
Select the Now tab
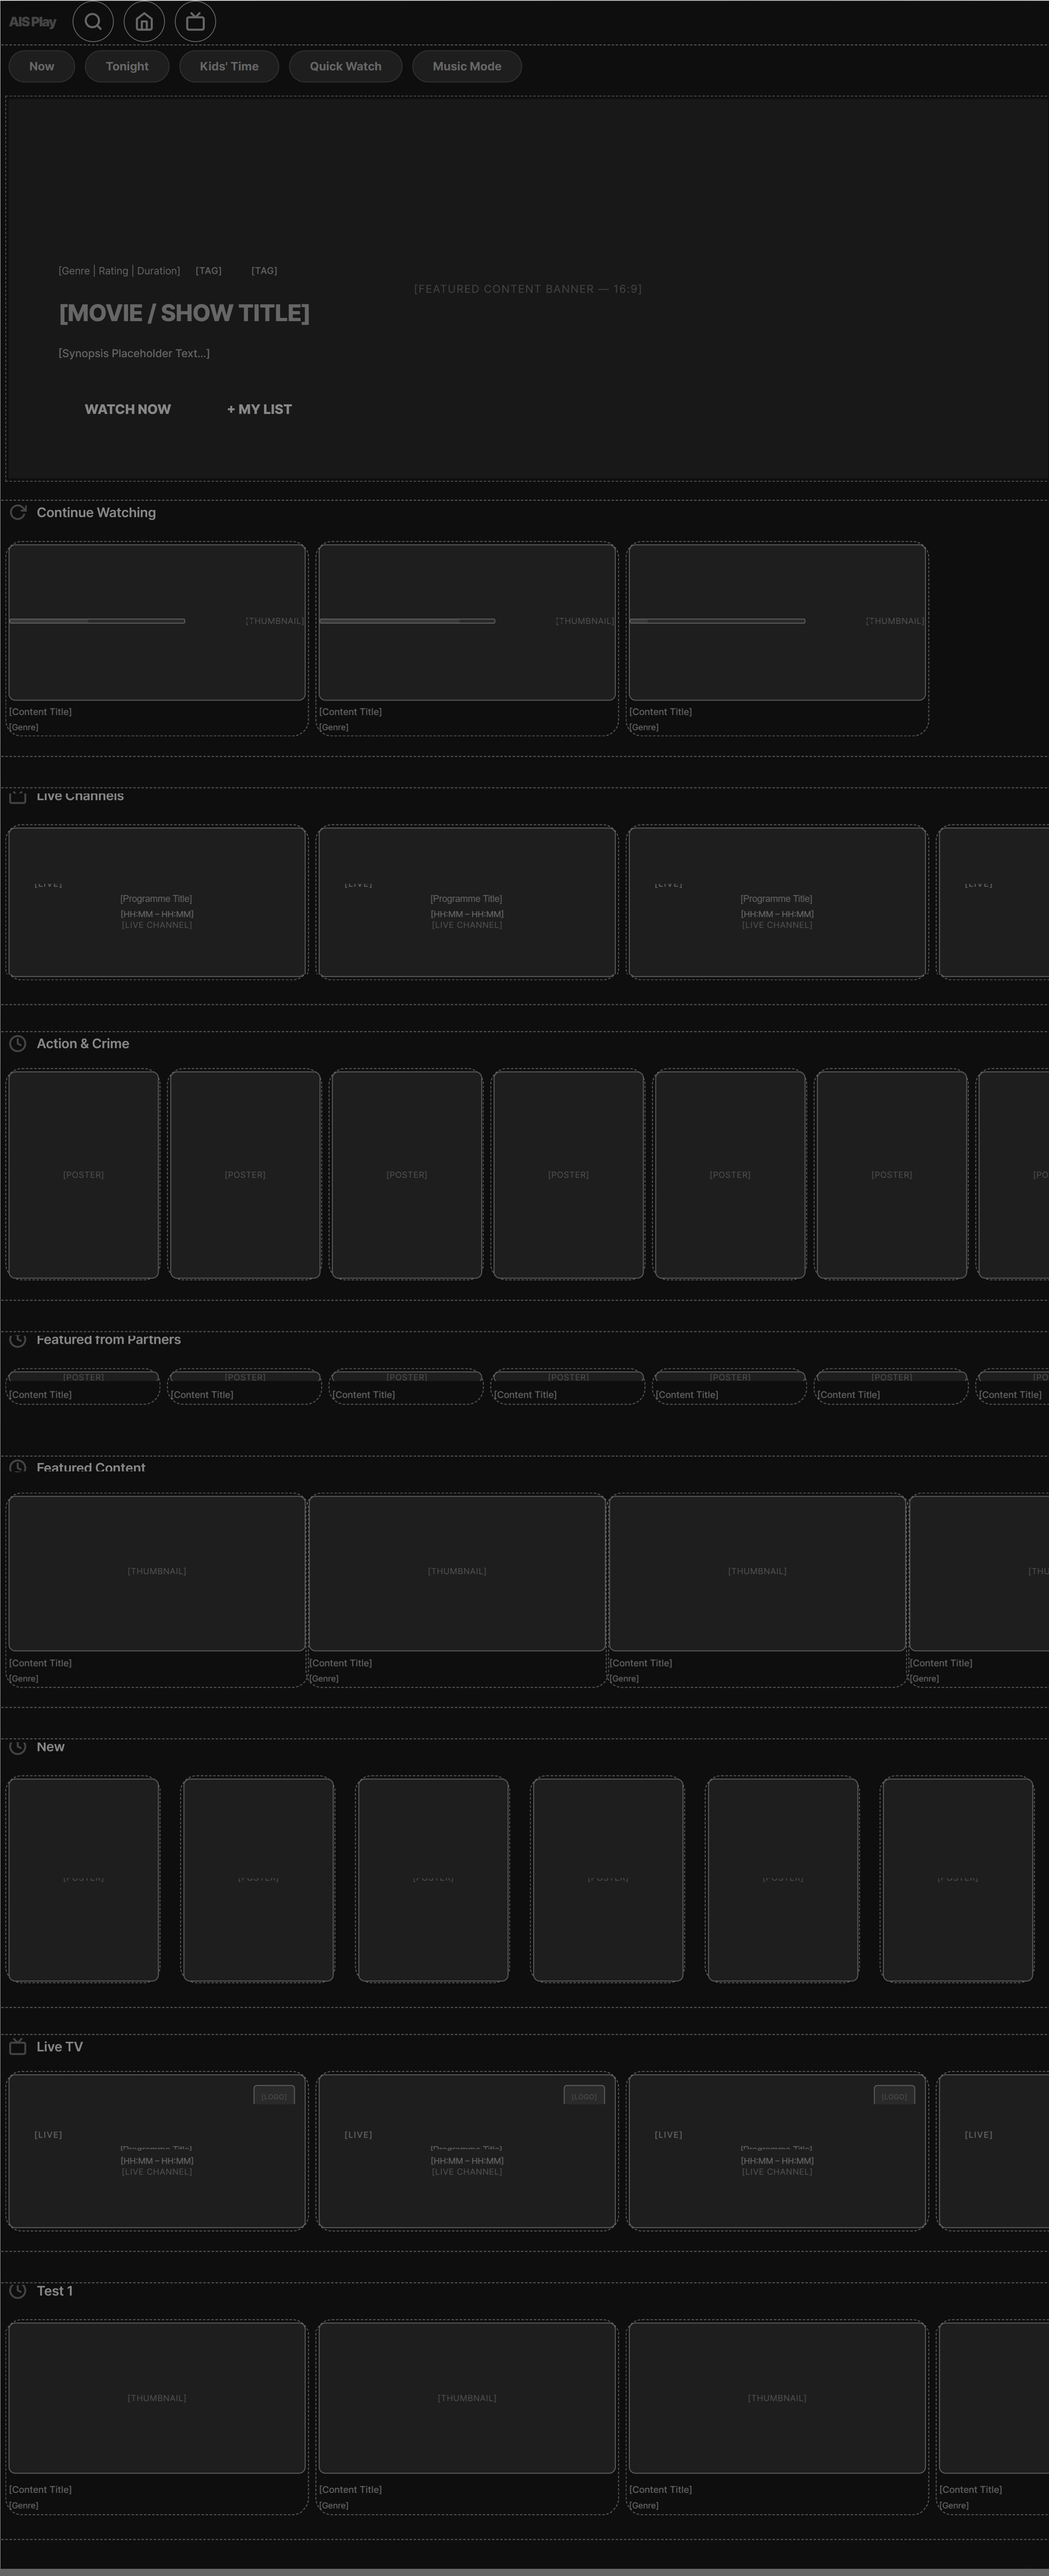click(x=41, y=66)
